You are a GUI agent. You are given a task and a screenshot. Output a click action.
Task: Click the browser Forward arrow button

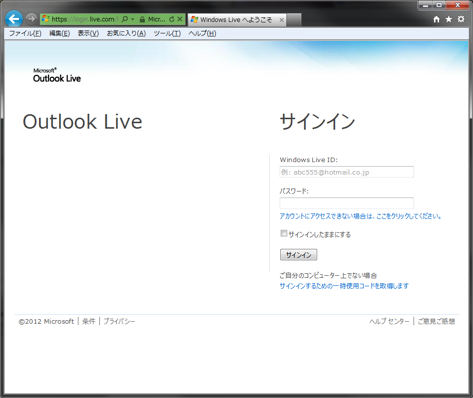tap(31, 19)
